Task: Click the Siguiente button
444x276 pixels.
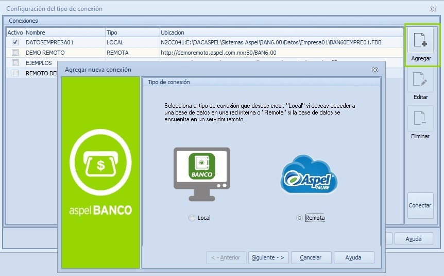Action: [x=268, y=257]
